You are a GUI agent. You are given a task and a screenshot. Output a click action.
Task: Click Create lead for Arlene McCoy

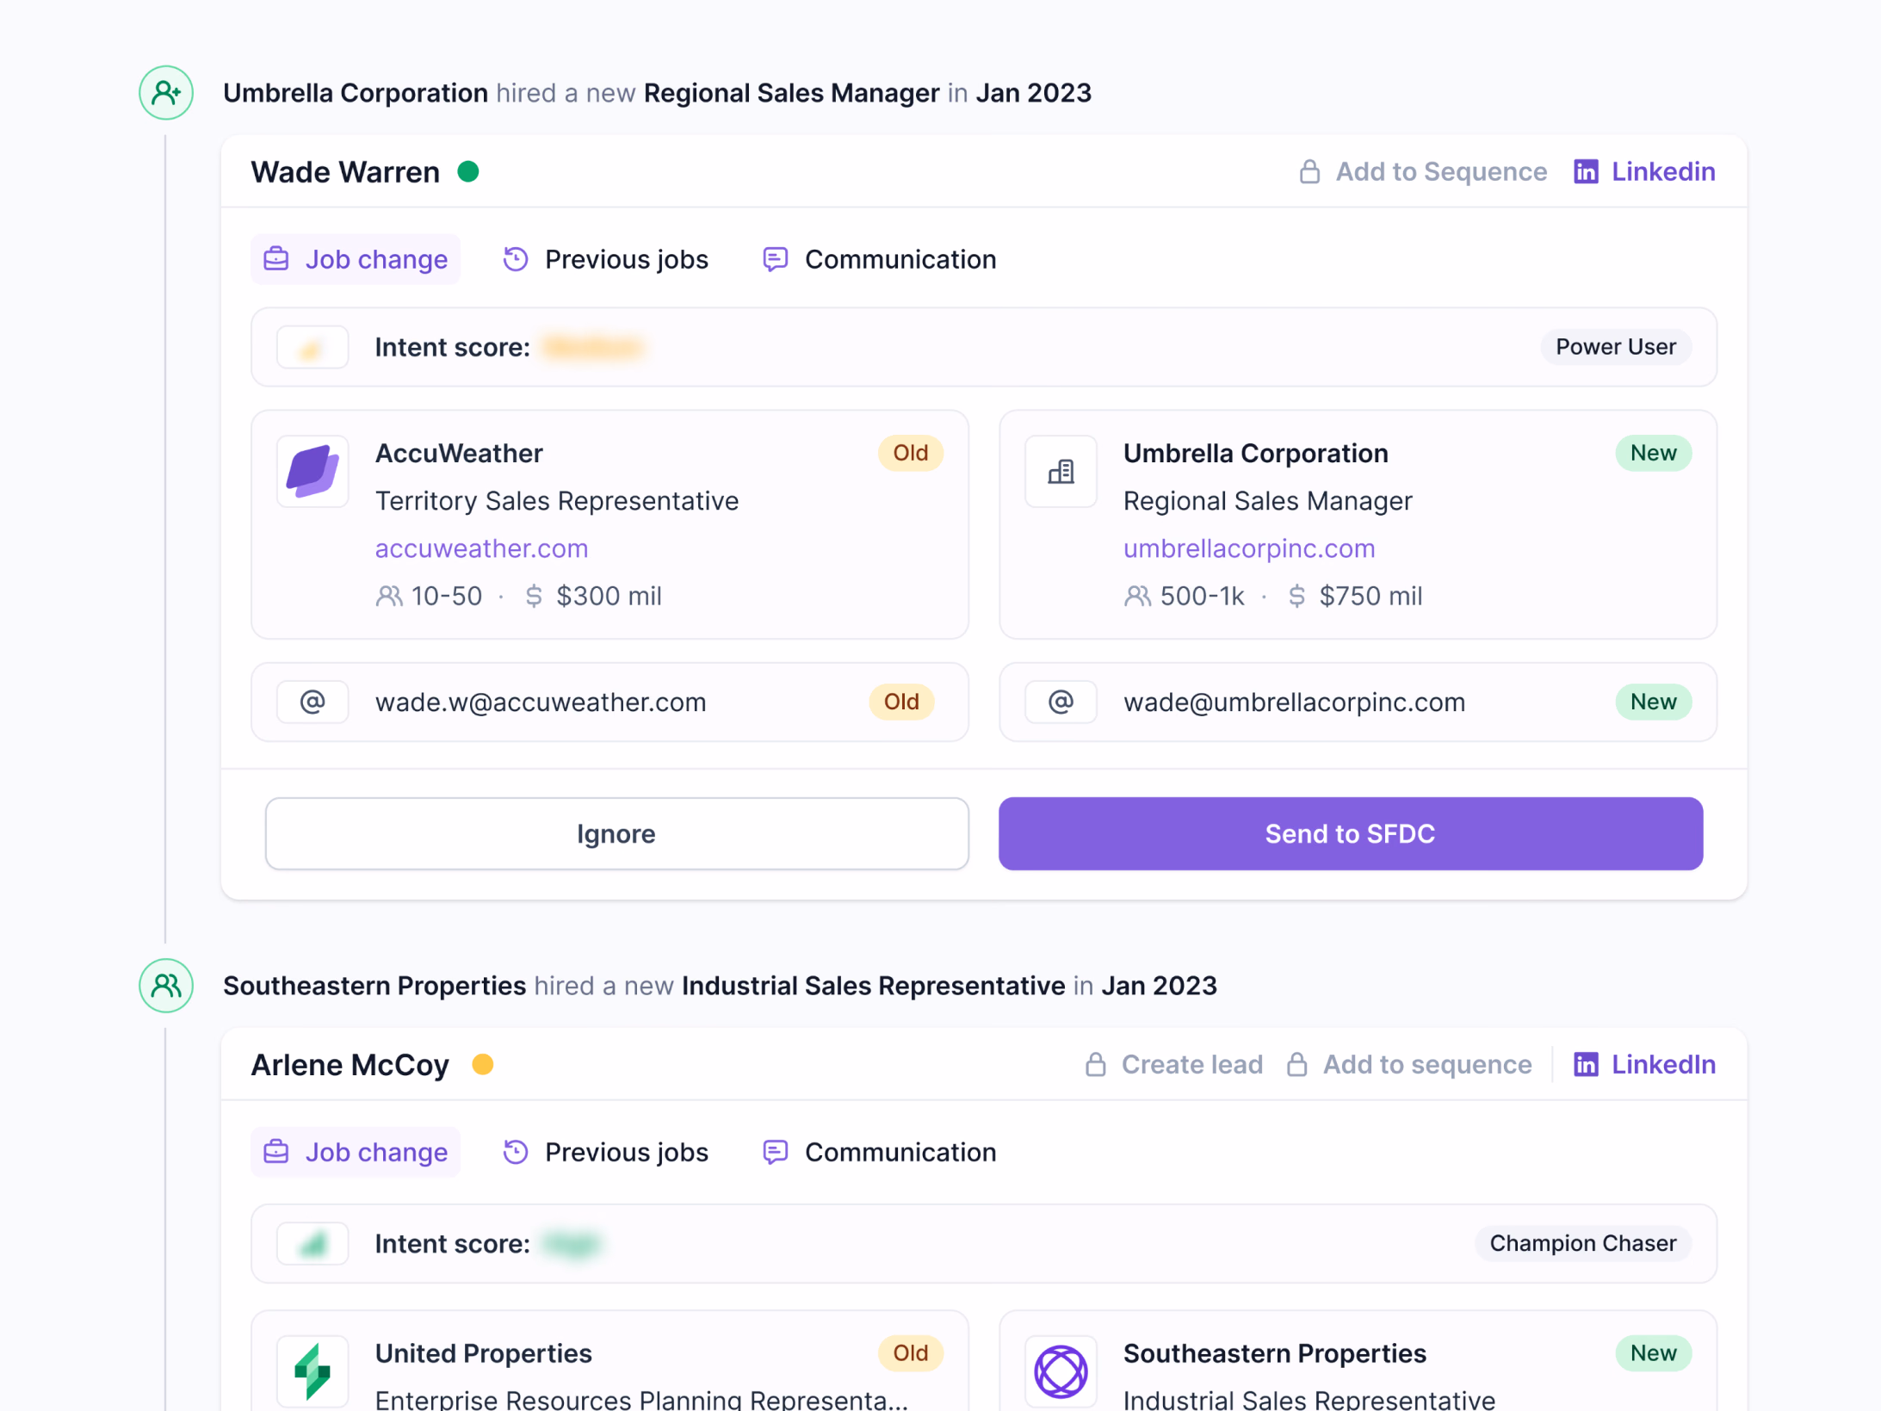tap(1191, 1064)
